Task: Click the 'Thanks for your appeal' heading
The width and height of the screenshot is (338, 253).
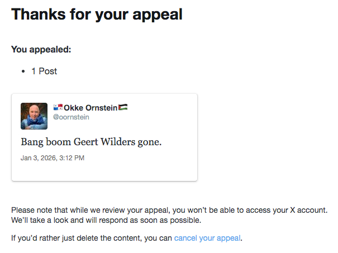Action: click(x=97, y=15)
